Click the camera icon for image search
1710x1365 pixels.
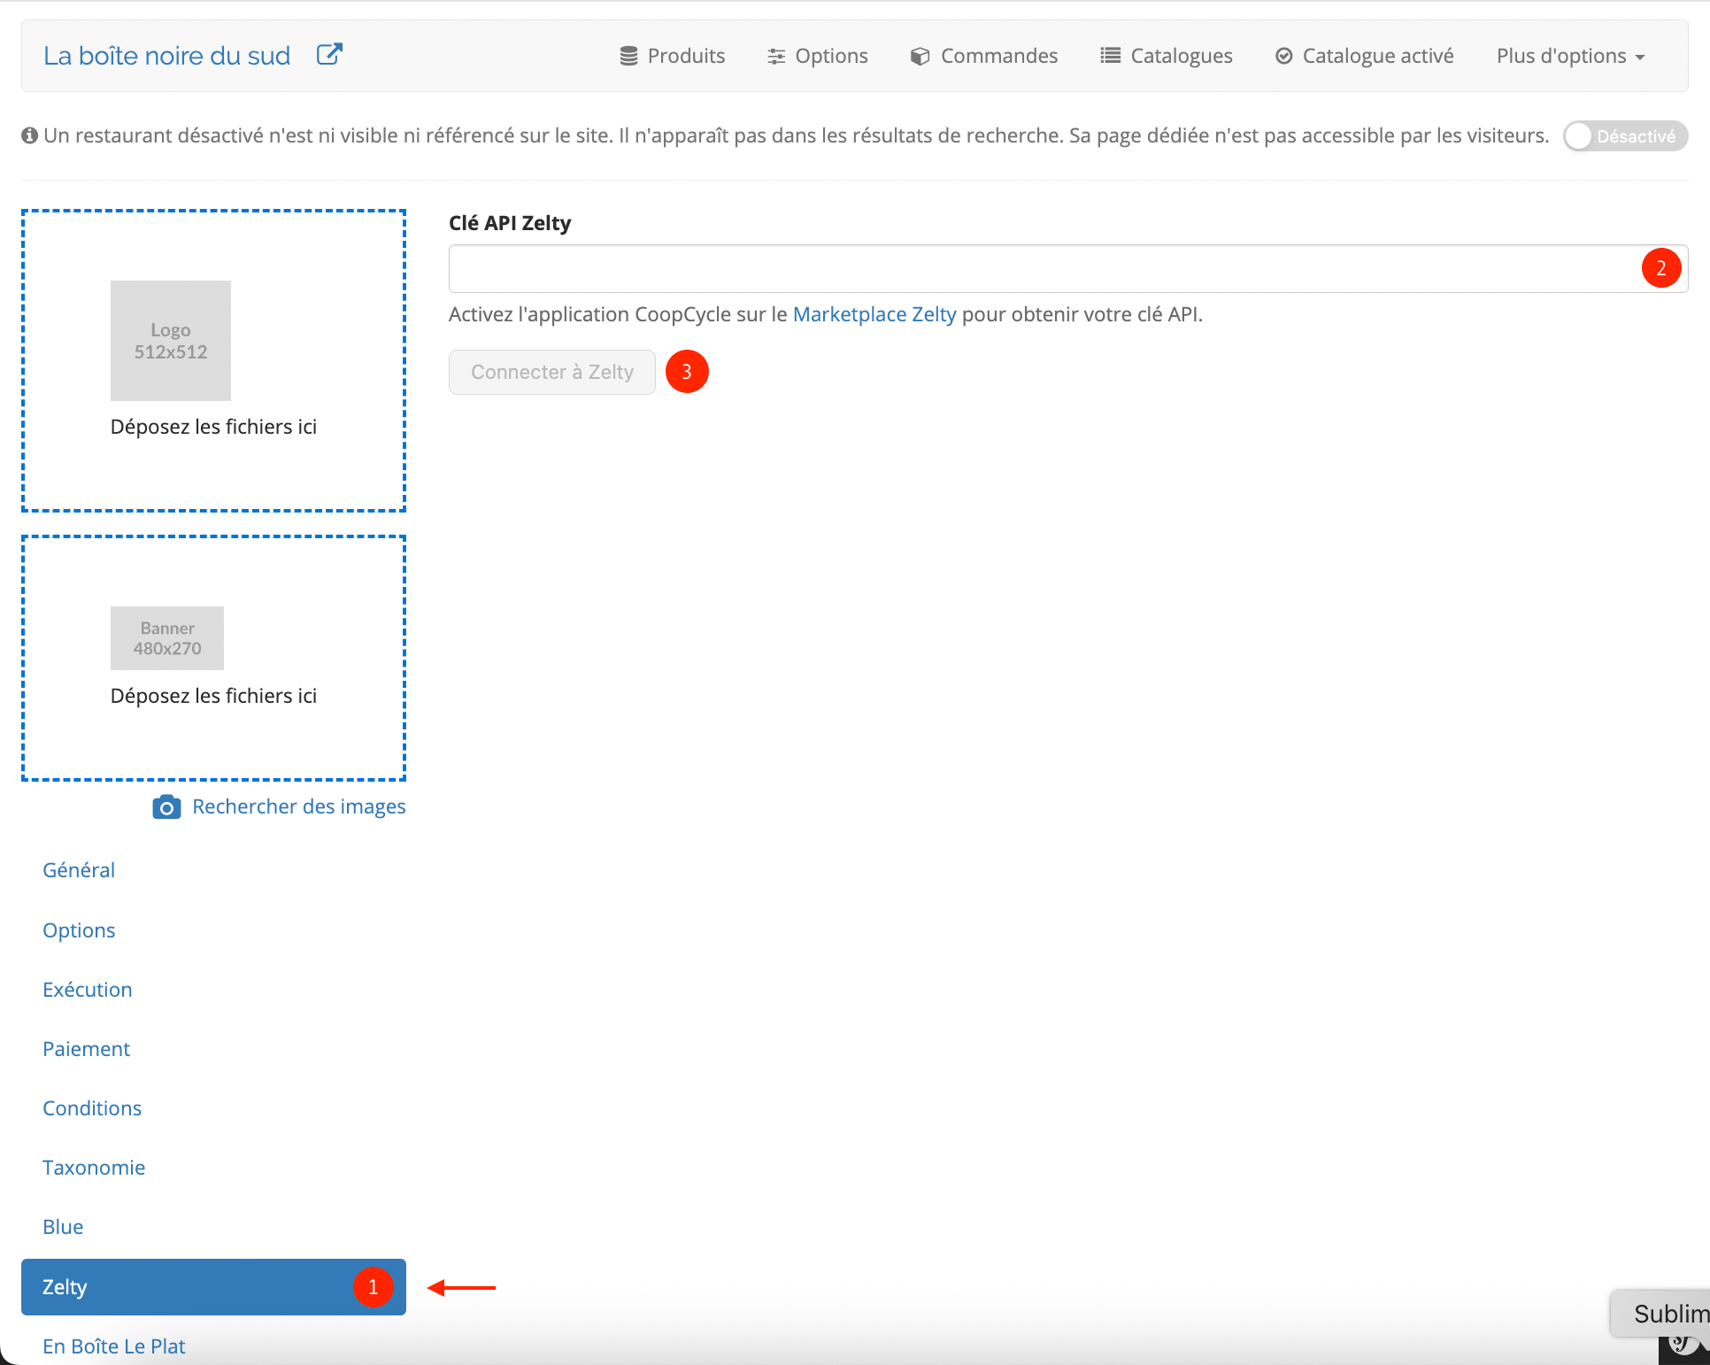tap(166, 806)
